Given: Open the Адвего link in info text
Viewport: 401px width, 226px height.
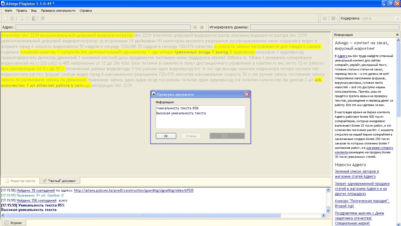Looking at the screenshot, I should click(342, 56).
